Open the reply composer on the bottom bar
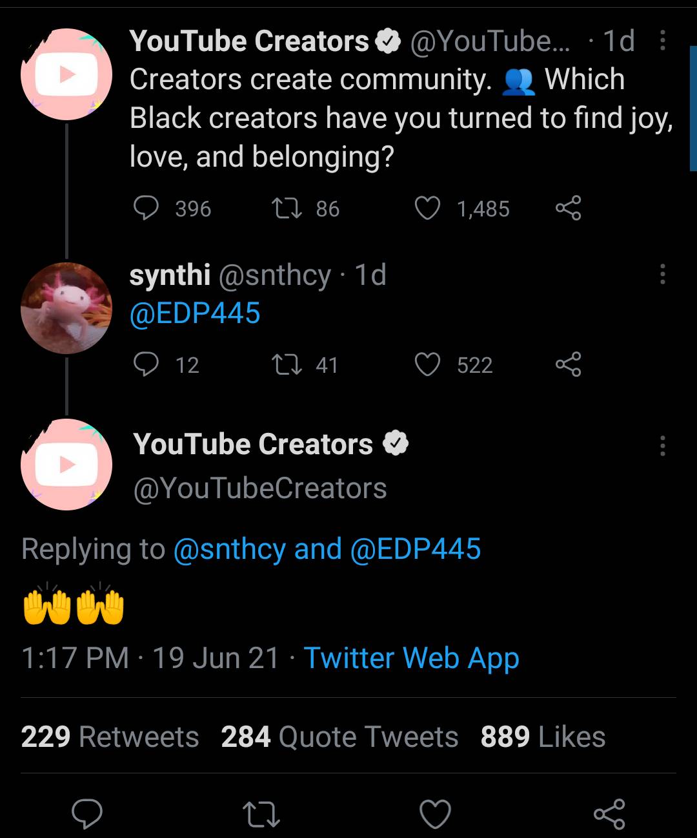 (x=86, y=814)
